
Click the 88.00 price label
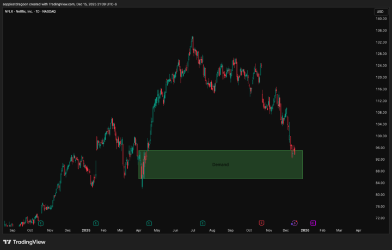point(380,171)
